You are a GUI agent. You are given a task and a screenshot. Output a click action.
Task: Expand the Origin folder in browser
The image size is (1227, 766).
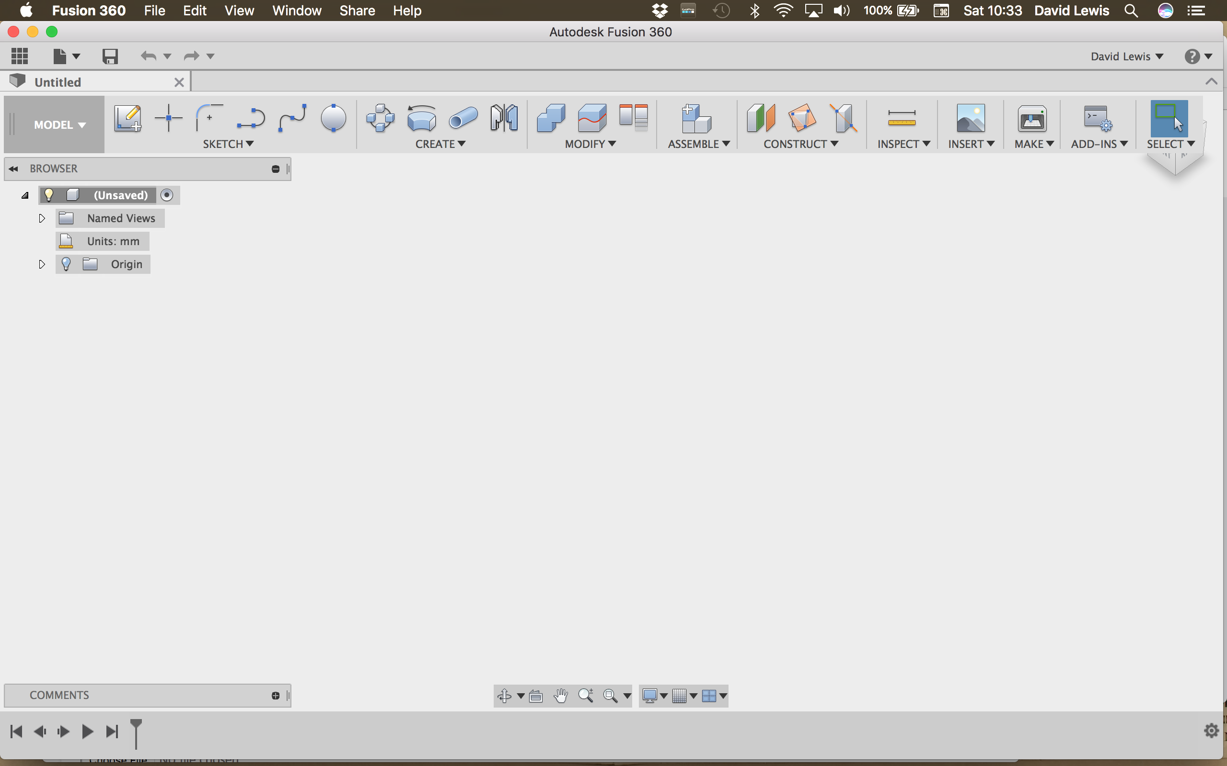coord(42,264)
